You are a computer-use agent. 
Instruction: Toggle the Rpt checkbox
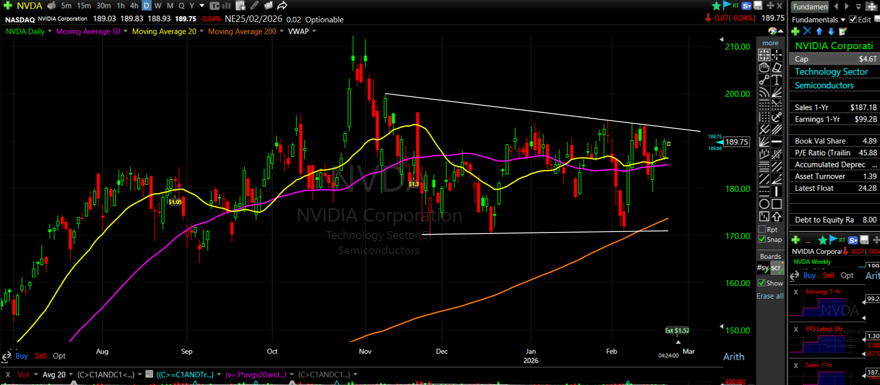[762, 230]
